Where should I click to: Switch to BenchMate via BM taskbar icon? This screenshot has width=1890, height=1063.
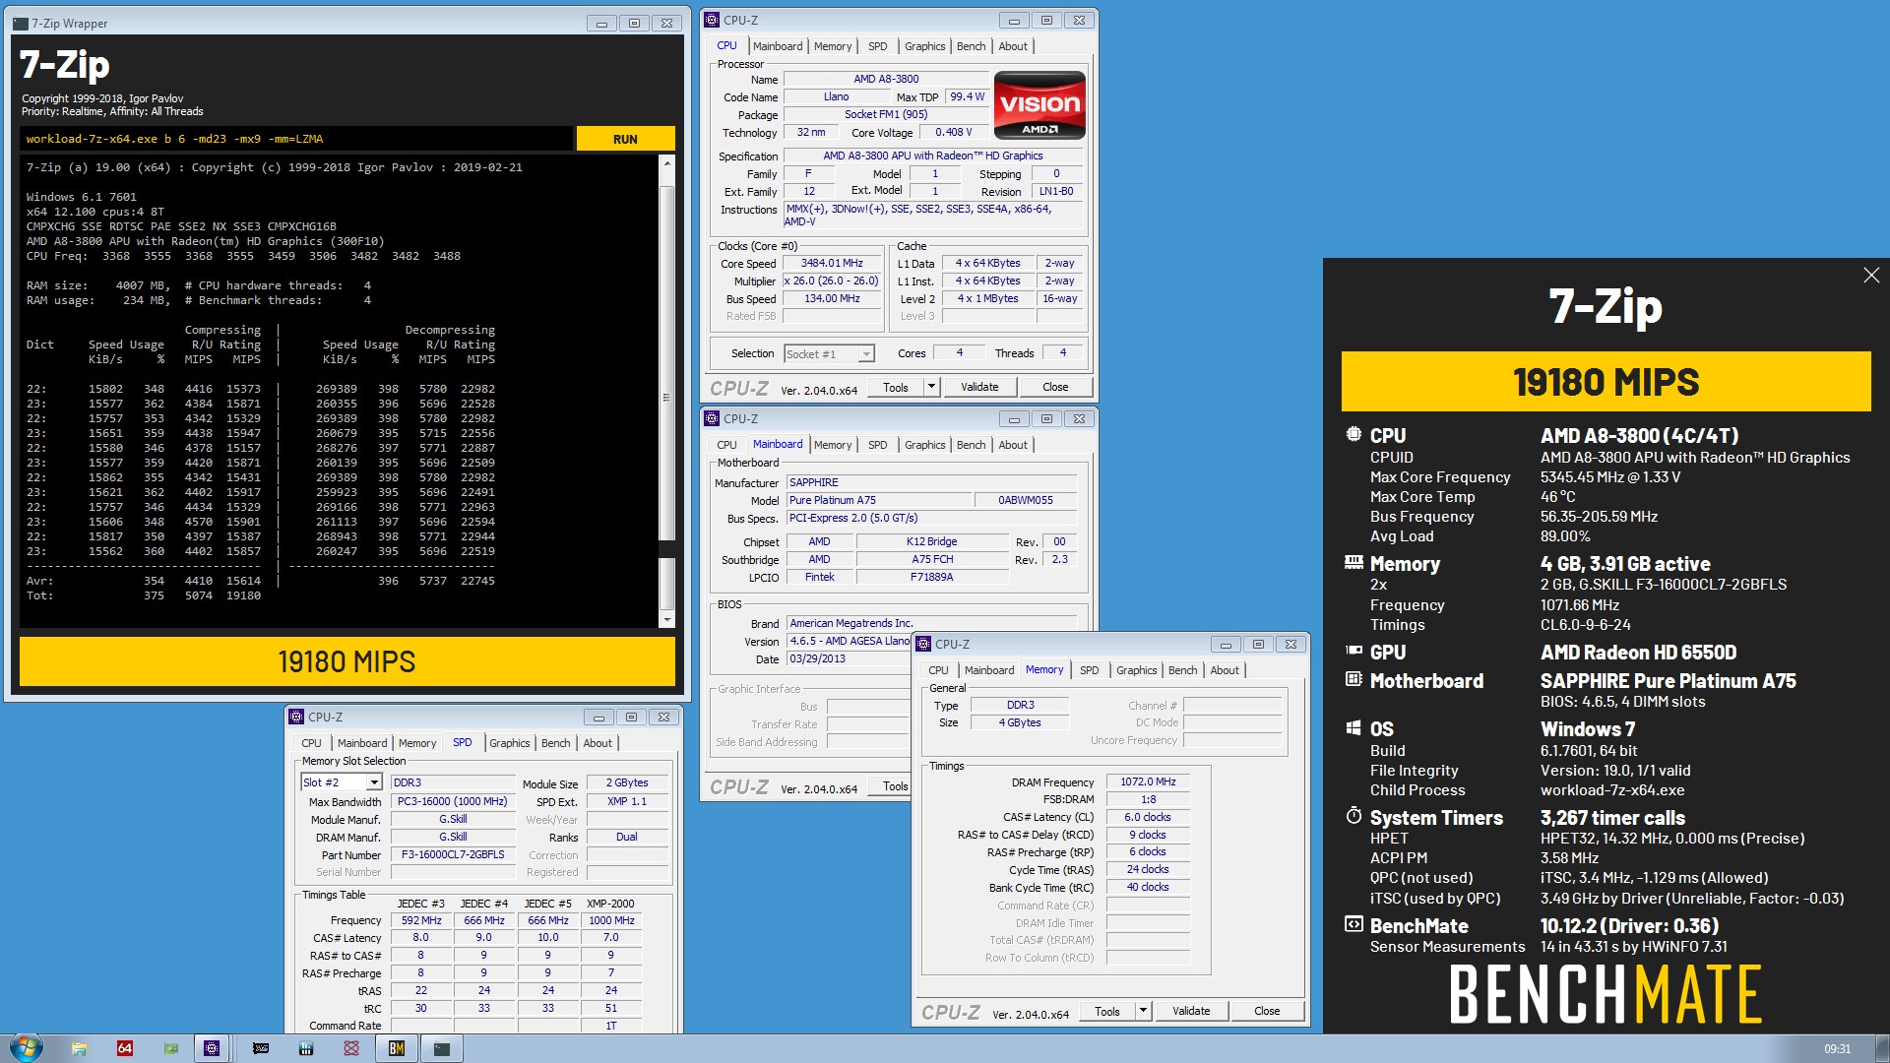coord(397,1048)
